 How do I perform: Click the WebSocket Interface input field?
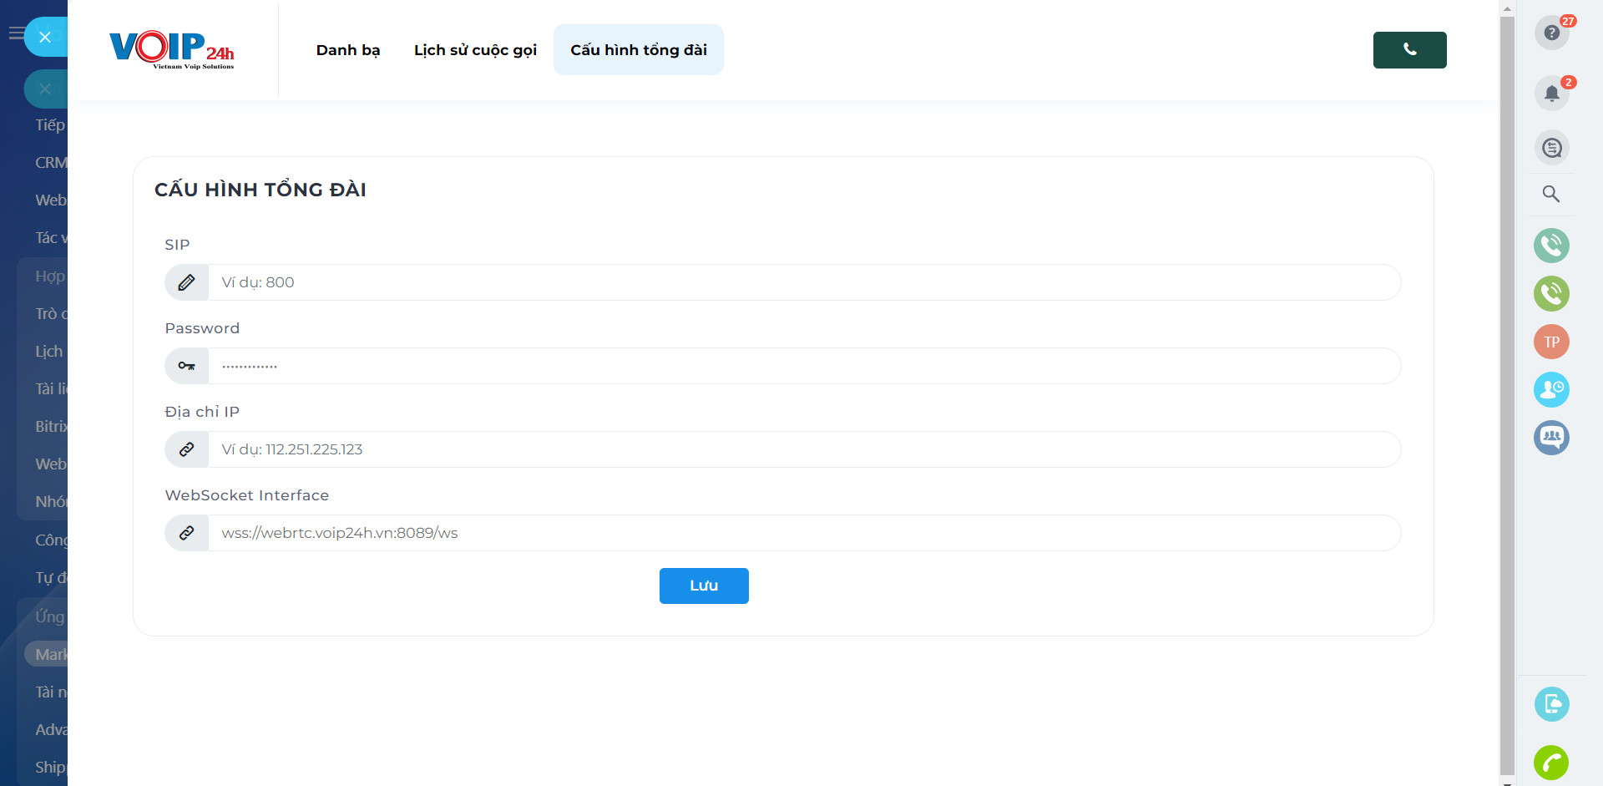(x=803, y=533)
